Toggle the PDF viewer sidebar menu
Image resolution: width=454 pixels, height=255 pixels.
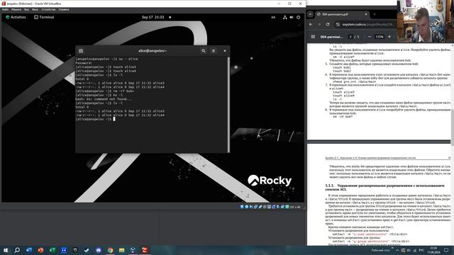pyautogui.click(x=313, y=37)
